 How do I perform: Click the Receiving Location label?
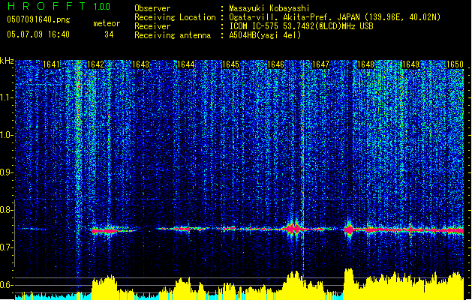pyautogui.click(x=175, y=17)
